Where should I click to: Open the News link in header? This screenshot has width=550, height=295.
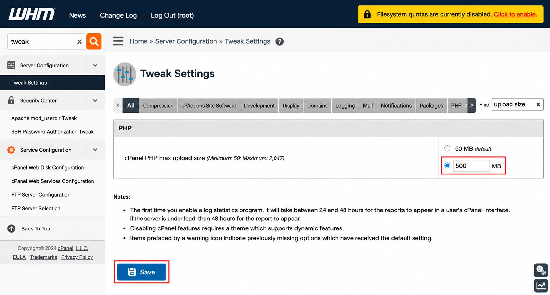coord(77,15)
